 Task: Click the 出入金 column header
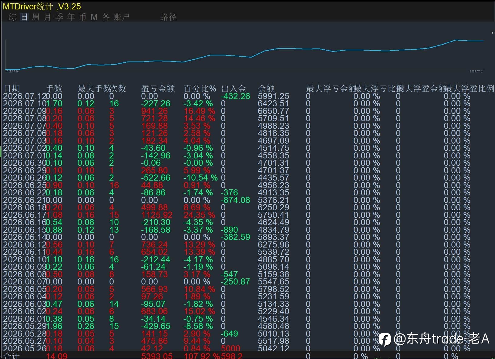pyautogui.click(x=234, y=88)
